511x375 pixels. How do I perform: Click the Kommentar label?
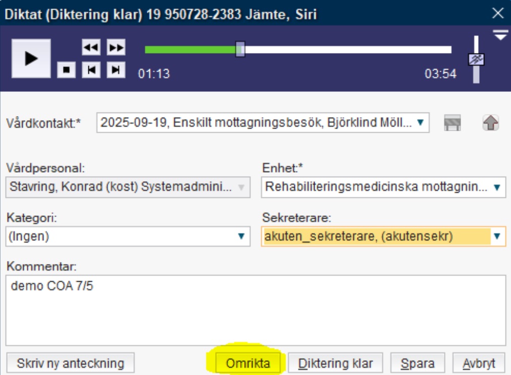pyautogui.click(x=41, y=266)
